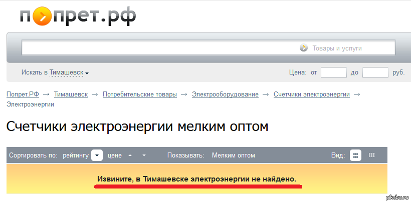Open Потребительские товары breadcrumb link
This screenshot has height=203, width=411.
140,94
